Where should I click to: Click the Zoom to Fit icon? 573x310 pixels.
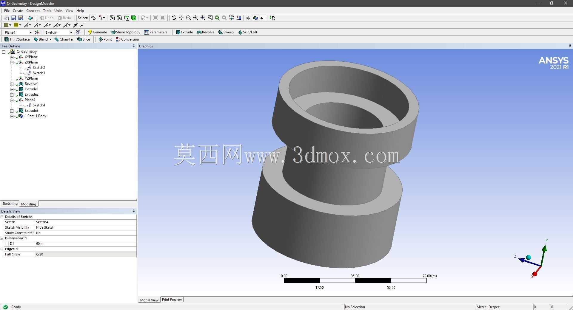[x=203, y=18]
